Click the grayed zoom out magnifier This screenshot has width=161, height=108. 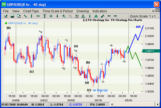70,16
